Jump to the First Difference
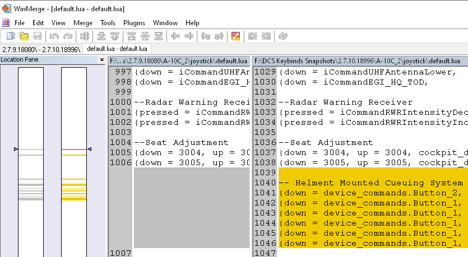This screenshot has height=257, width=468. tap(132, 36)
